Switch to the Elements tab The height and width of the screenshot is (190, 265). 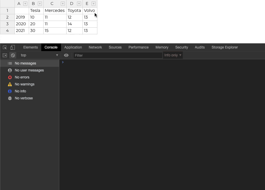click(x=31, y=47)
